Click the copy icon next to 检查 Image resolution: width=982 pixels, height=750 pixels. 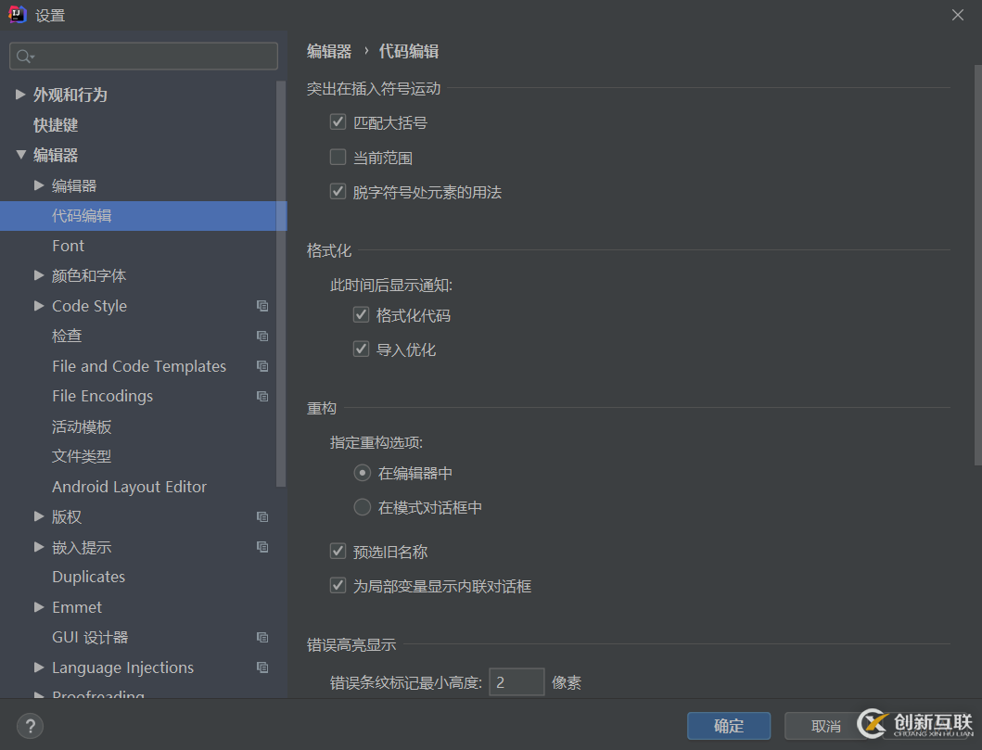(x=262, y=336)
